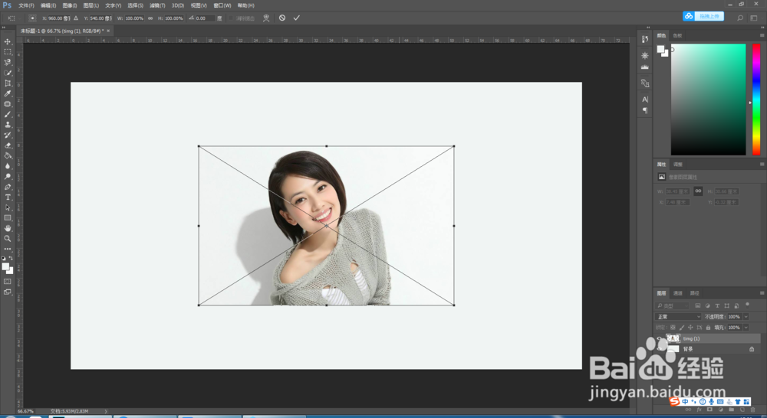The width and height of the screenshot is (767, 418).
Task: Select the Brush tool
Action: point(8,114)
